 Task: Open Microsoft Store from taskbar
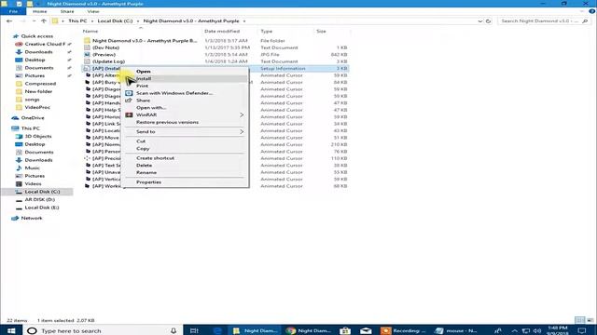click(x=345, y=330)
